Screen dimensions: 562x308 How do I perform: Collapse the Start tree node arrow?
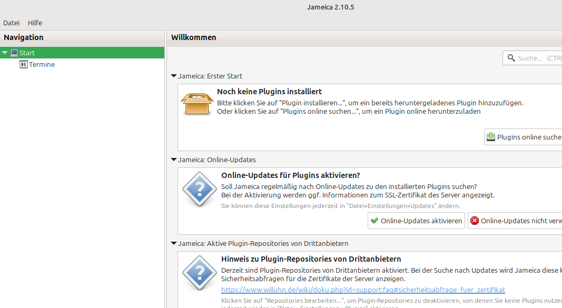coord(5,53)
